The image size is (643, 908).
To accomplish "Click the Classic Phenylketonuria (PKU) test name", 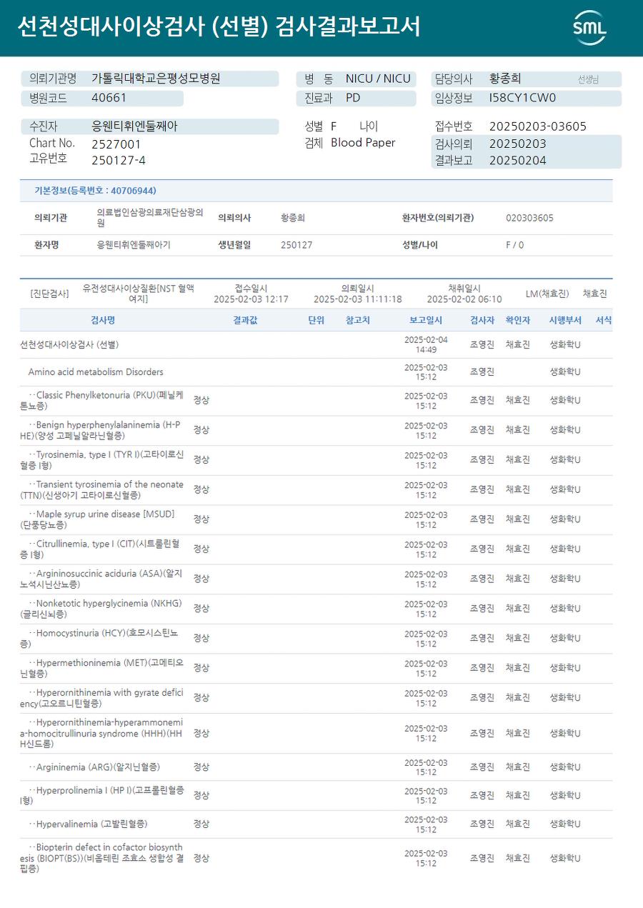I will [101, 400].
